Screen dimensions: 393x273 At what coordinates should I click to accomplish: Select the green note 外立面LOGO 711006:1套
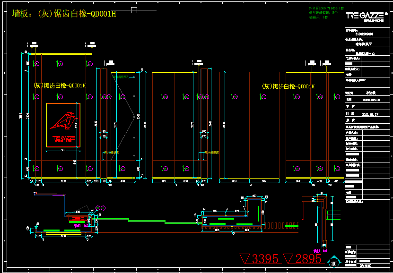click(327, 8)
